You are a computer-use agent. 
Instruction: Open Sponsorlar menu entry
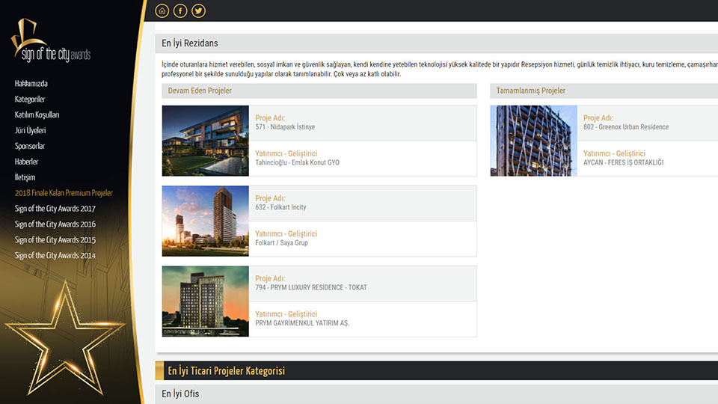tap(30, 146)
